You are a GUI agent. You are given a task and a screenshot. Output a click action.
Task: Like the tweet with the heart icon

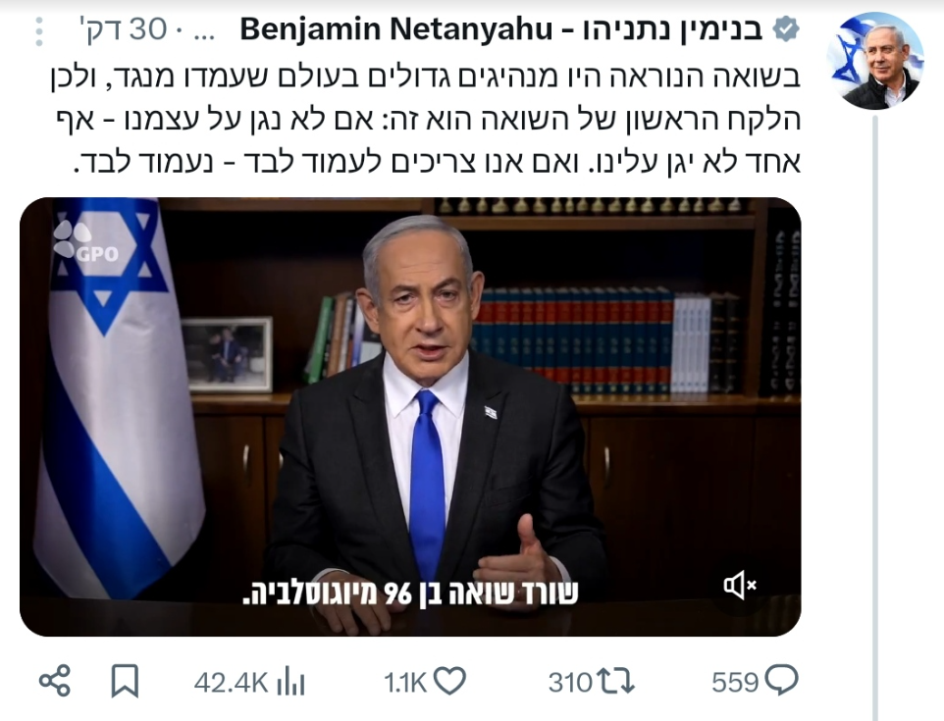point(449,682)
